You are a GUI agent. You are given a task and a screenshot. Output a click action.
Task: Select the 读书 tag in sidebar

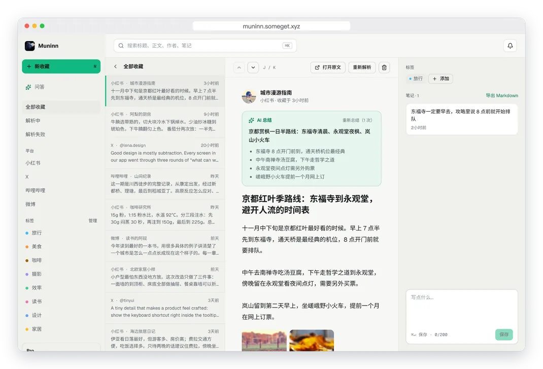click(x=61, y=302)
